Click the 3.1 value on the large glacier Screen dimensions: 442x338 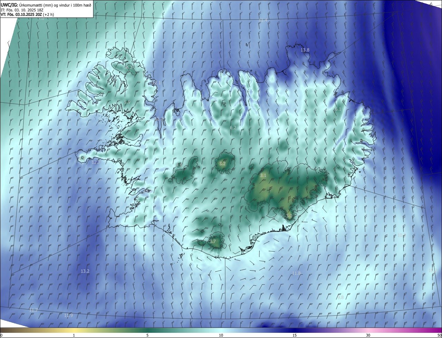click(263, 176)
